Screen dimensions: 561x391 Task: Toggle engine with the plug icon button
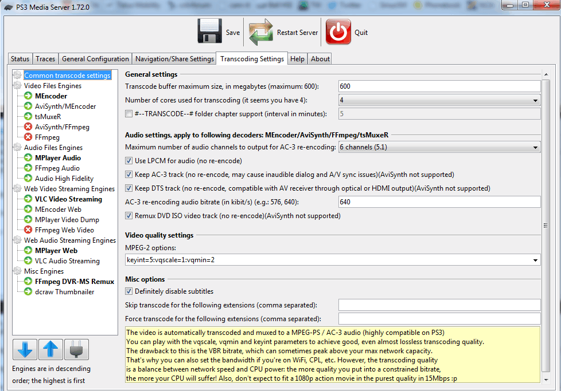click(76, 349)
